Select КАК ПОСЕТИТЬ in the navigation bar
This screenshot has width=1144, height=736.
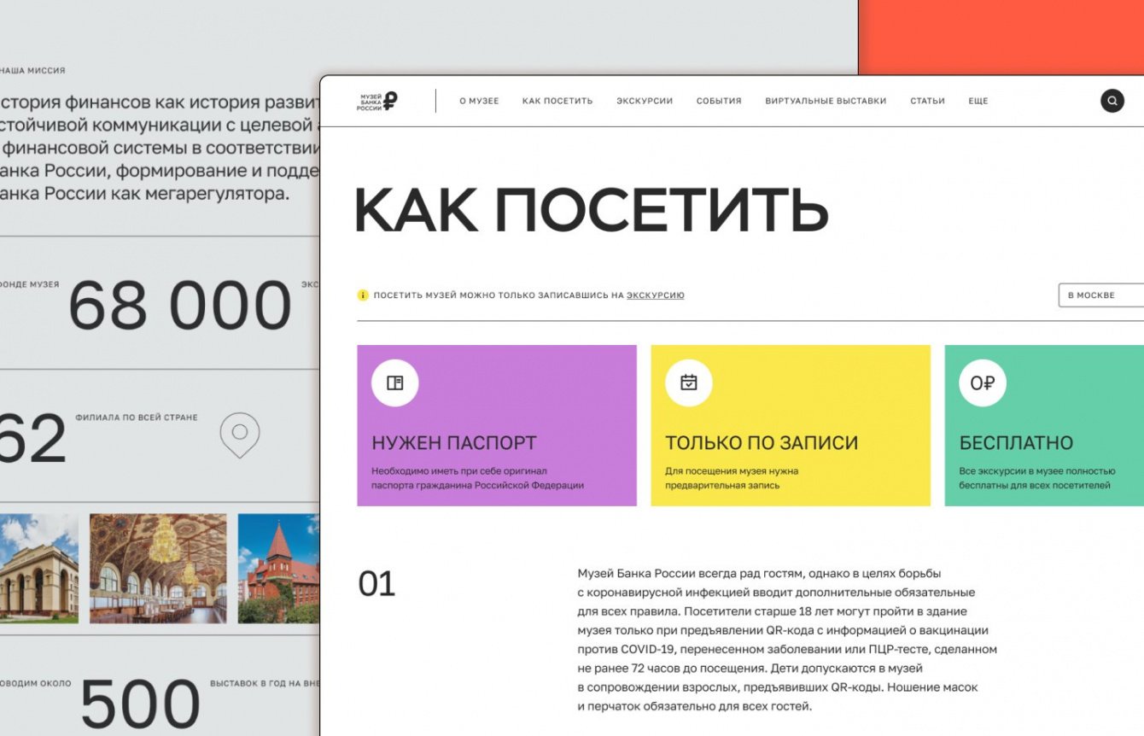[557, 101]
